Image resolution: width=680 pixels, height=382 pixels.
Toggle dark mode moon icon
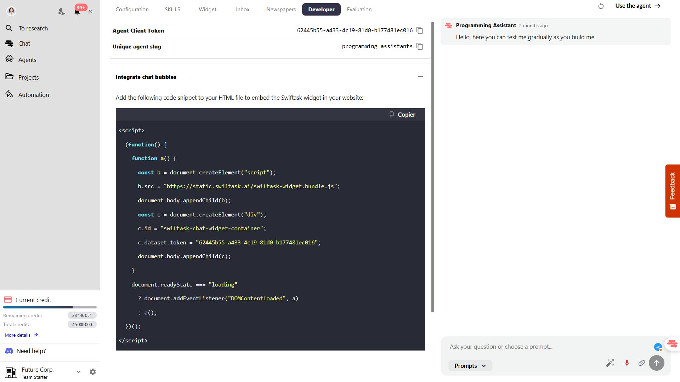click(x=62, y=11)
